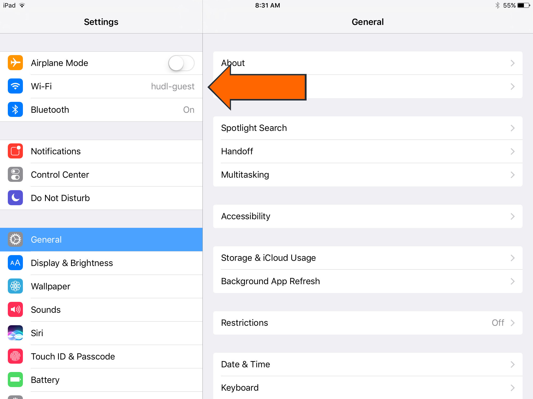Screen dimensions: 533x399
Task: Select the Airplane Mode airplane icon
Action: 15,63
